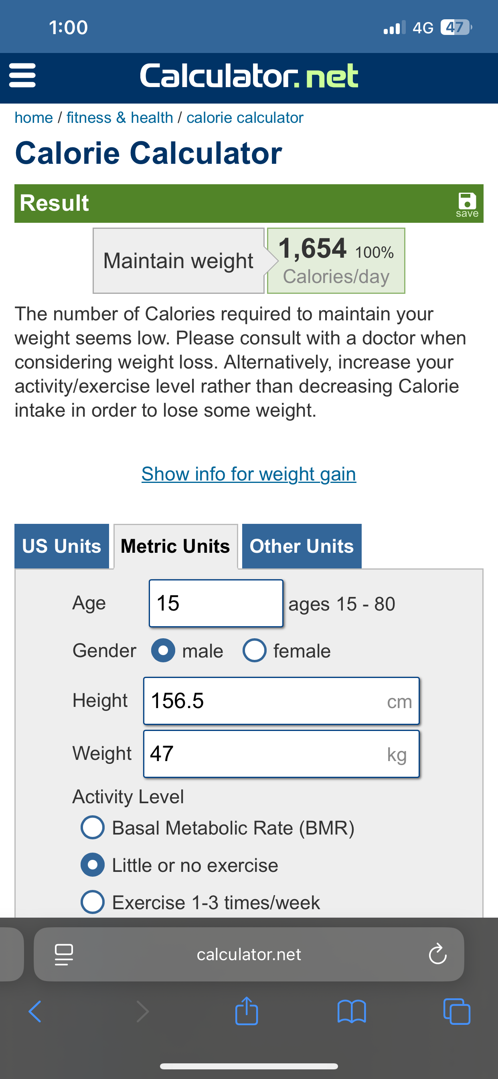
Task: Select the female gender radio button
Action: click(255, 651)
